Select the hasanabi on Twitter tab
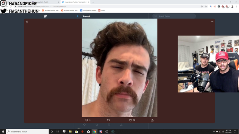The width and height of the screenshot is (239, 134). 75,2
